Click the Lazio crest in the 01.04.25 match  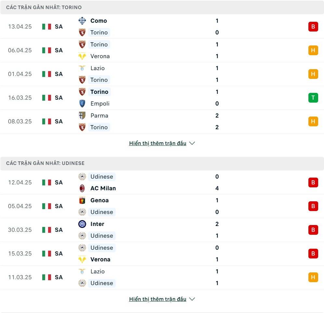82,68
